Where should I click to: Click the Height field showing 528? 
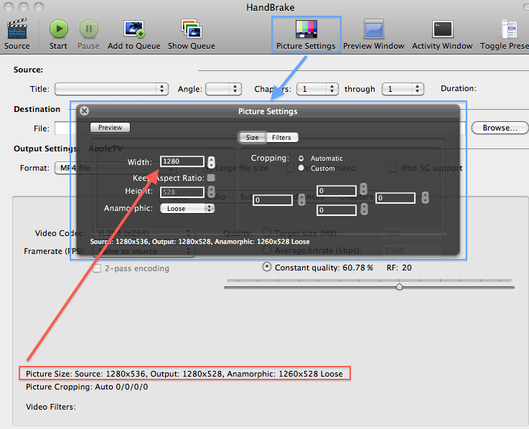point(182,192)
